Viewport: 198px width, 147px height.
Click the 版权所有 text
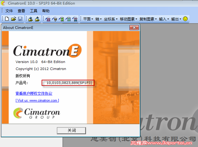coord(23,76)
